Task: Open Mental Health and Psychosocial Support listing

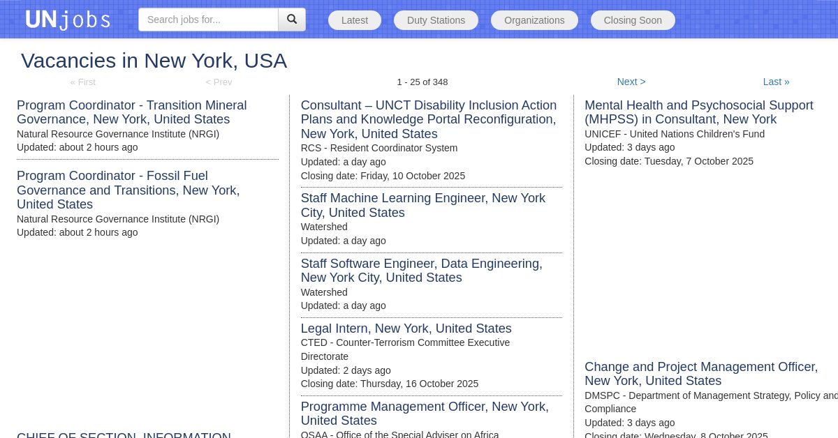Action: point(698,112)
